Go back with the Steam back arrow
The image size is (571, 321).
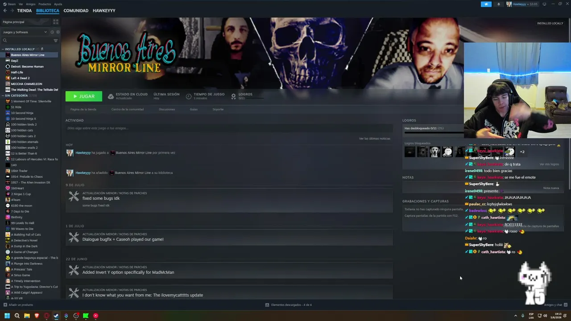(5, 11)
